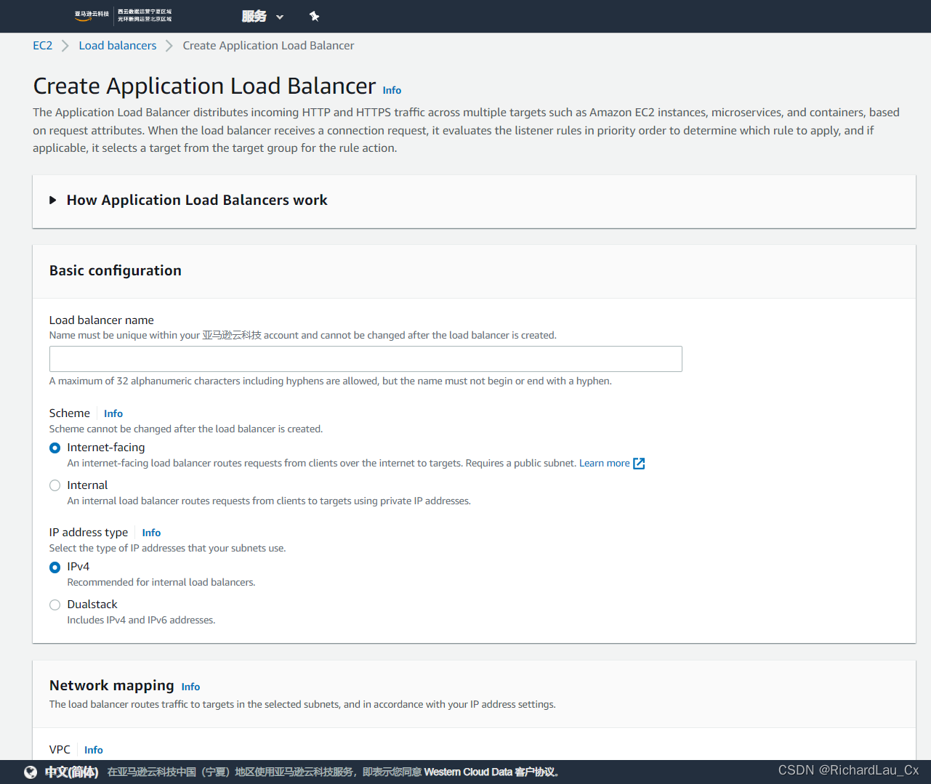Click Create Application Load Balancer breadcrumb text
The image size is (931, 784).
coord(268,46)
